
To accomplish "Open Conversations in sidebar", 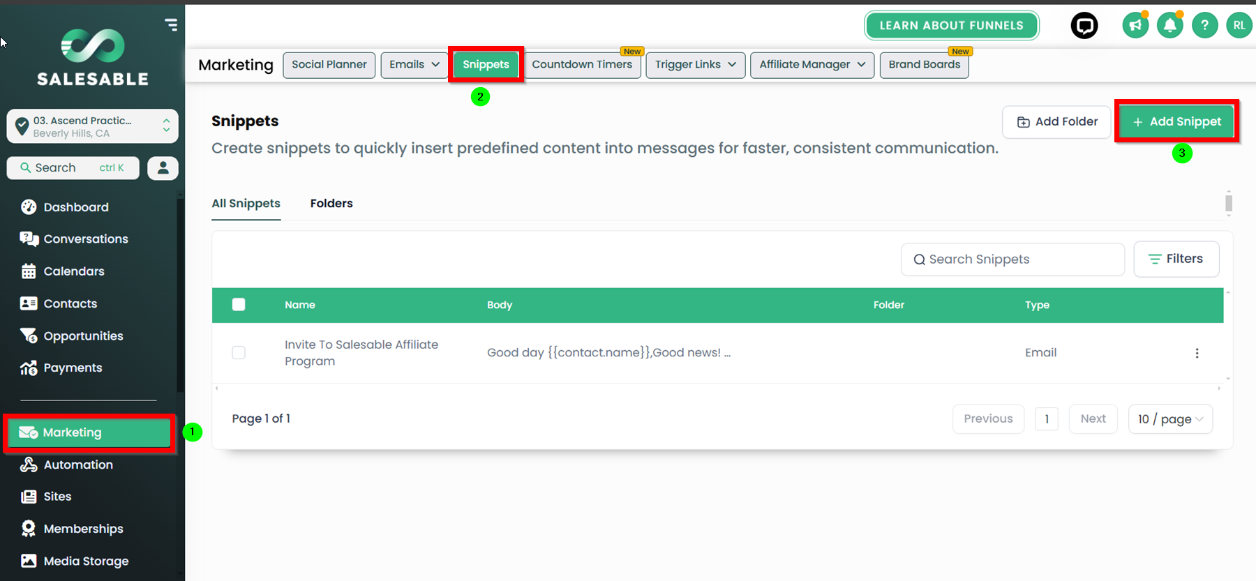I will (x=86, y=239).
